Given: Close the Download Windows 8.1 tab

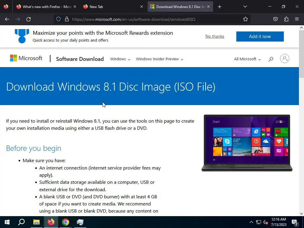Looking at the screenshot, I should (208, 7).
